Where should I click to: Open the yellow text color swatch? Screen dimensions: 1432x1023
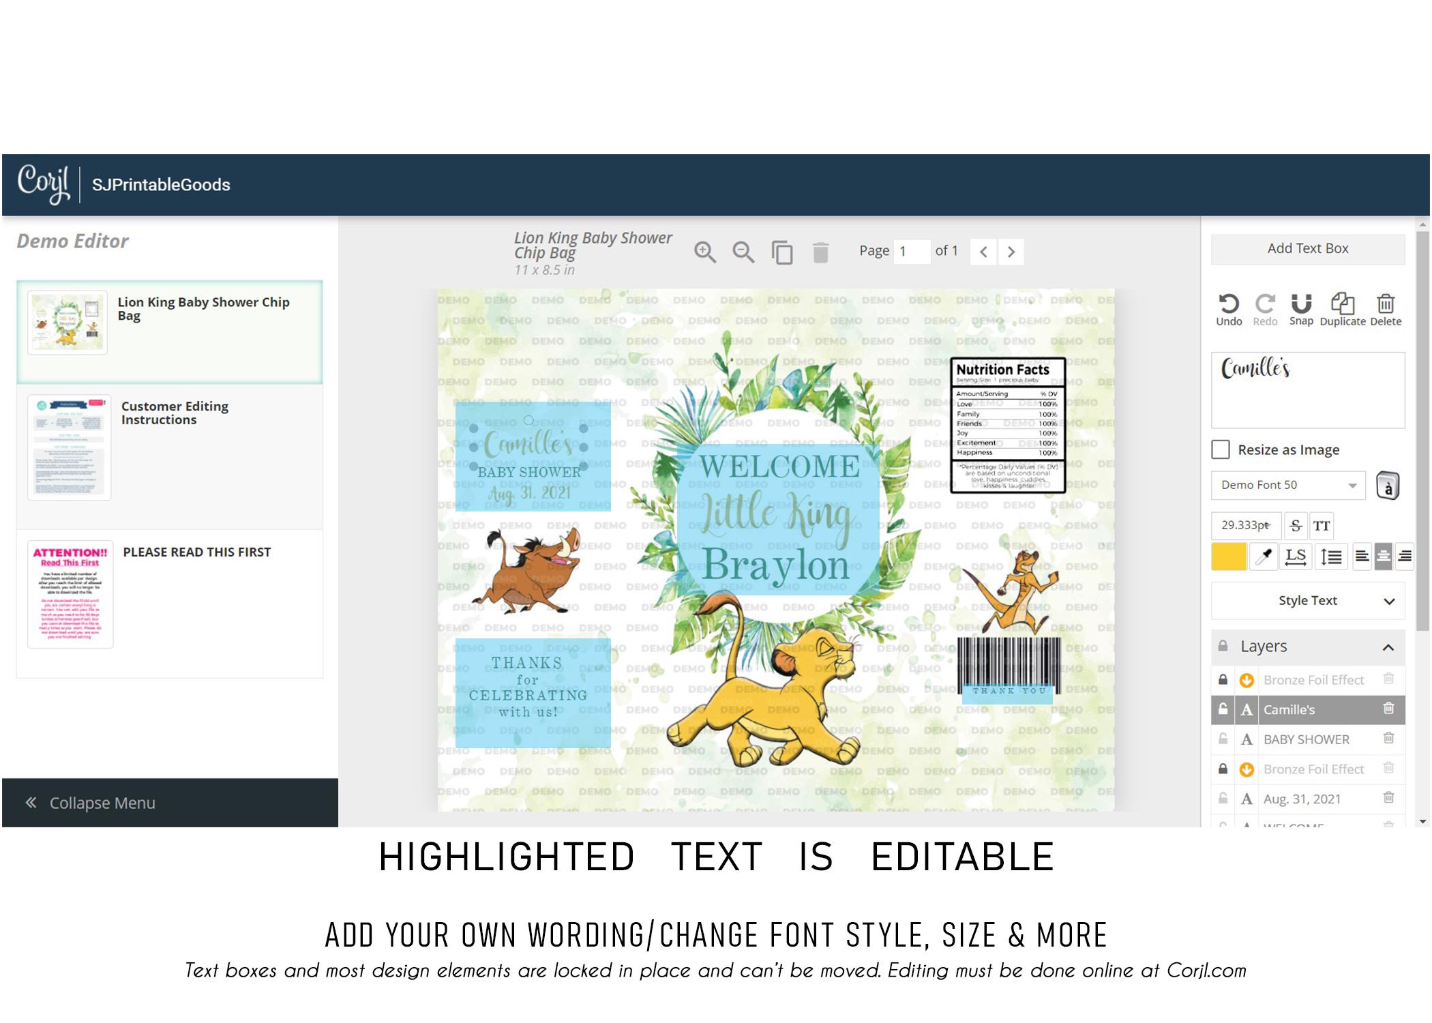click(1229, 557)
